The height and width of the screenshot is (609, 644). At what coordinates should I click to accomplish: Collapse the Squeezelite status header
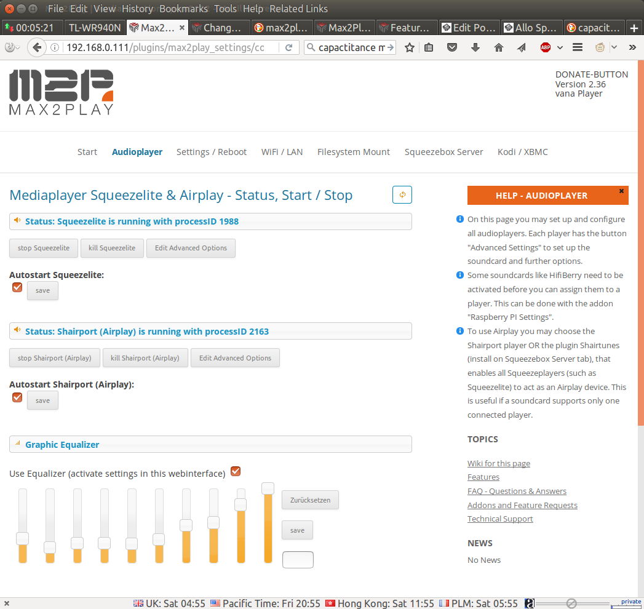pos(210,221)
